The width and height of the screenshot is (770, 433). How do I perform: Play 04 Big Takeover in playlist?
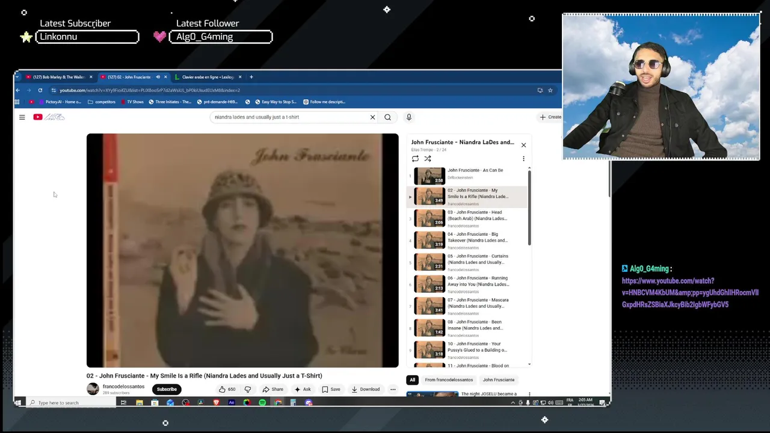pyautogui.click(x=468, y=240)
